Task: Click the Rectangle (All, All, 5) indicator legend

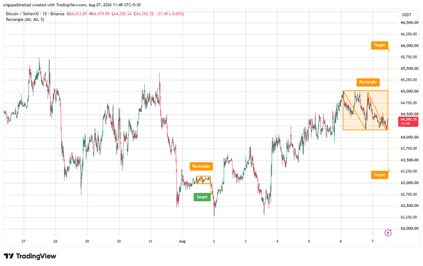Action: click(25, 20)
